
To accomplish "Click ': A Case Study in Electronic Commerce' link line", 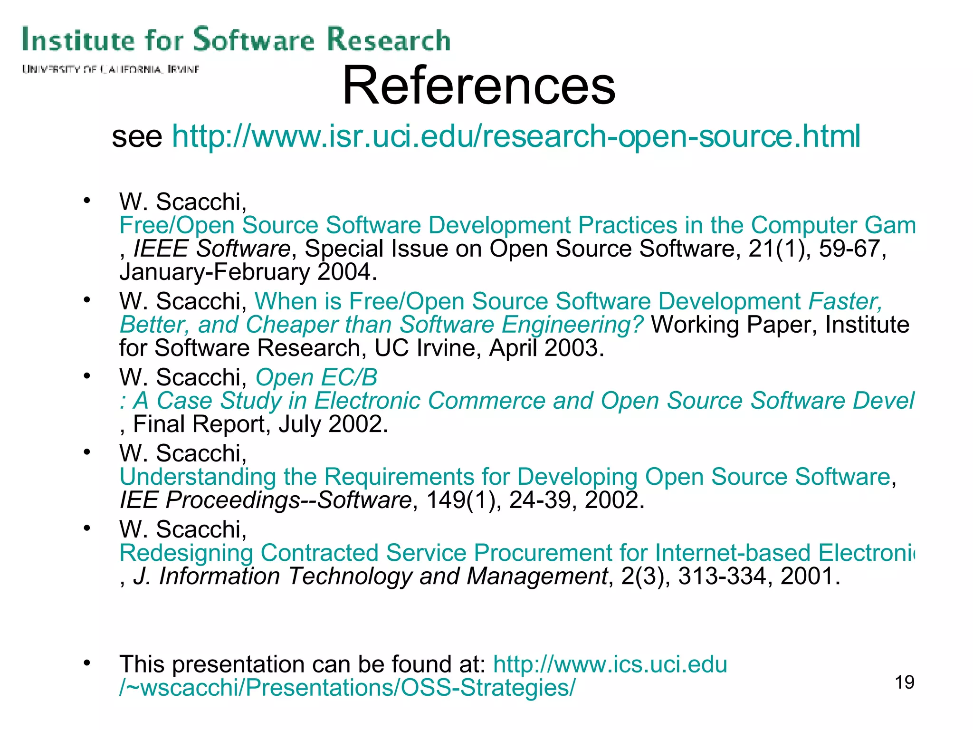I will coord(517,401).
